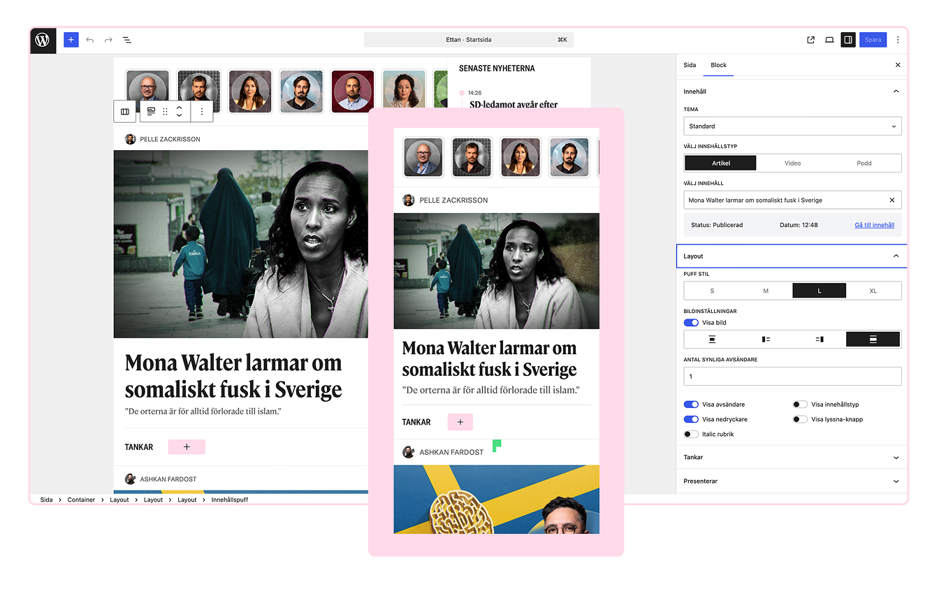Image resolution: width=939 pixels, height=589 pixels.
Task: Enable the Italic rubrik toggle
Action: coord(691,435)
